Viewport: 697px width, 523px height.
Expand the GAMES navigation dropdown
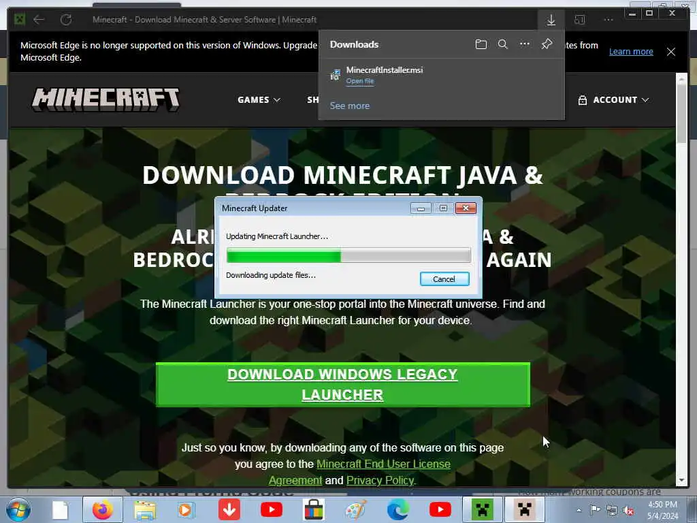259,99
